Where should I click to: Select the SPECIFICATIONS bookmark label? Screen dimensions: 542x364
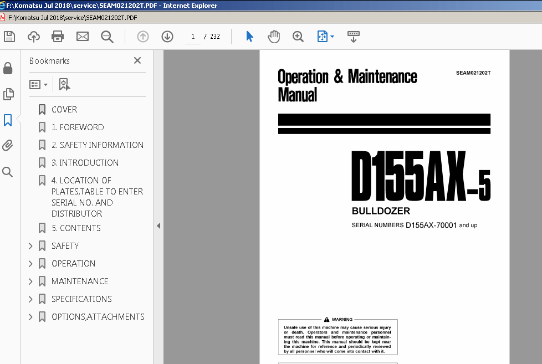(x=81, y=299)
